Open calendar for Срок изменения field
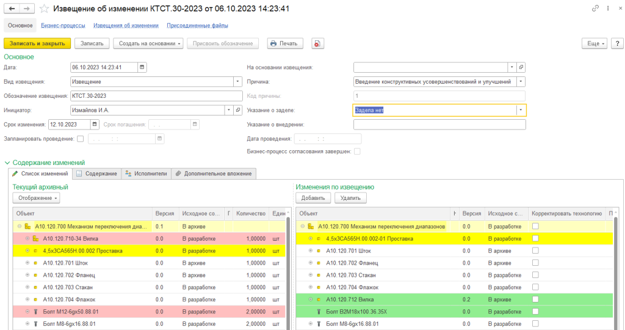This screenshot has width=625, height=330. click(x=94, y=125)
